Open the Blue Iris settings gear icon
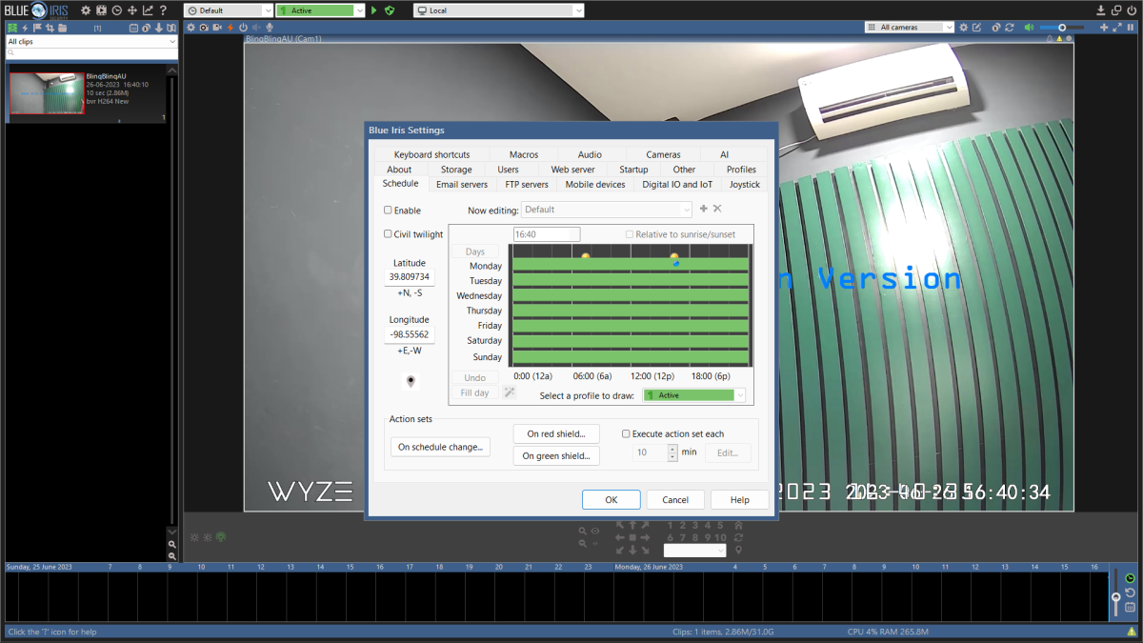Viewport: 1143px width, 643px height. [86, 10]
